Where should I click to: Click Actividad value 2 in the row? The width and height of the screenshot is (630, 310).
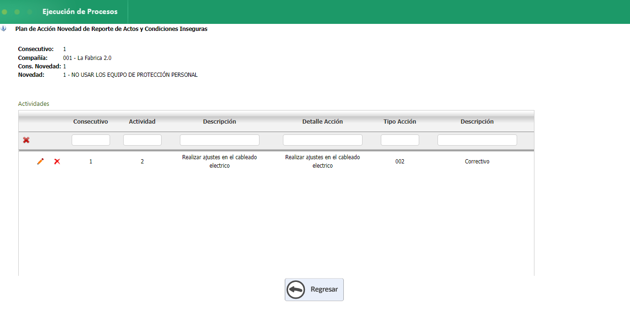pyautogui.click(x=142, y=162)
